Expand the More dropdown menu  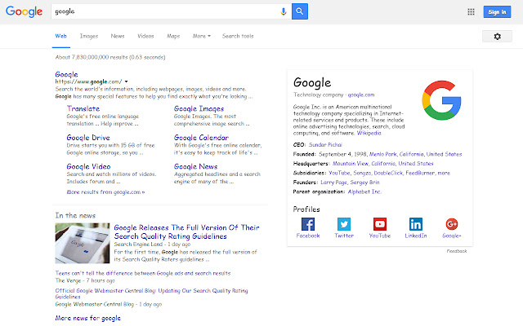pos(202,36)
